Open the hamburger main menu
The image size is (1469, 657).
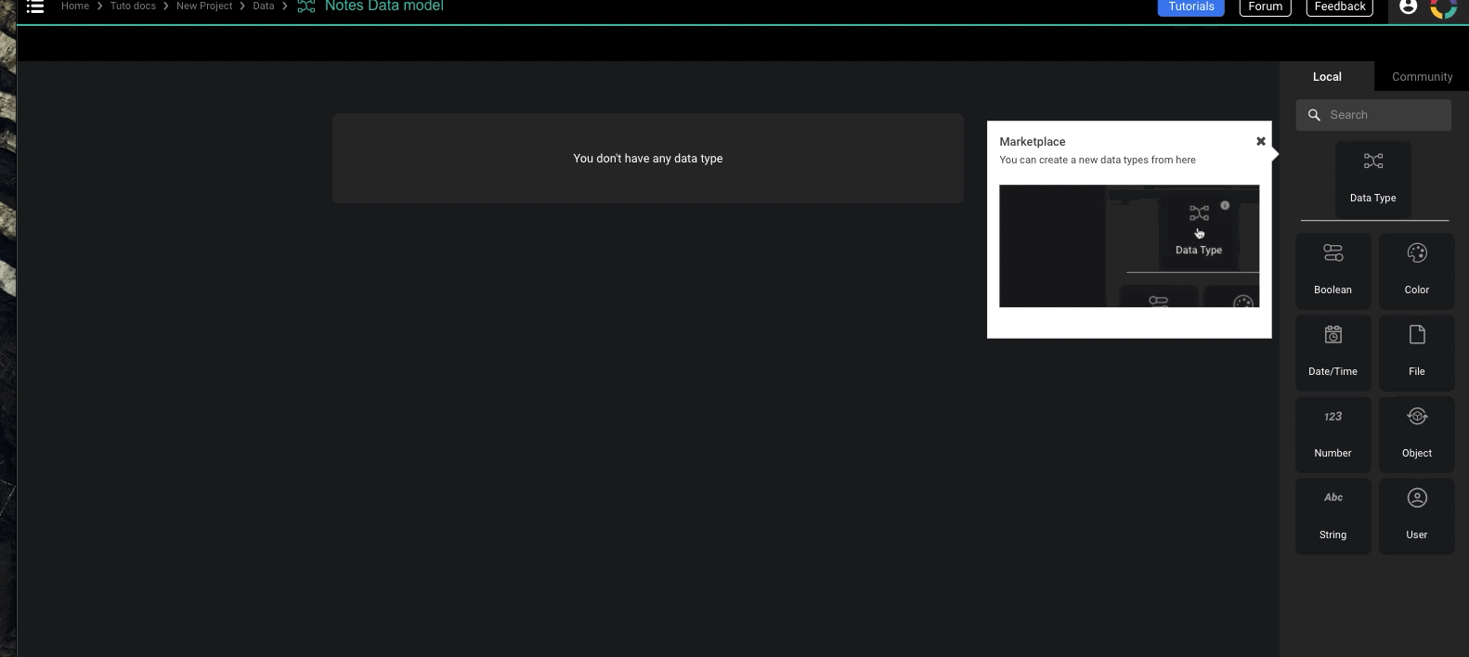[35, 6]
